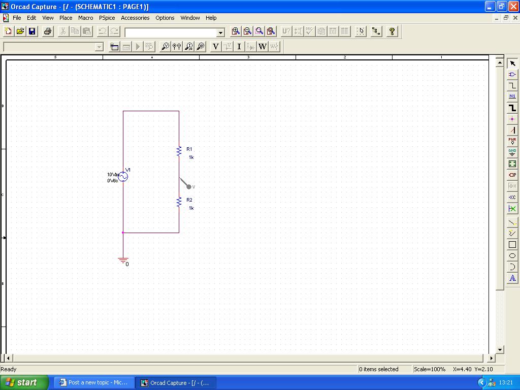Open the View menu
The width and height of the screenshot is (520, 390).
(48, 18)
